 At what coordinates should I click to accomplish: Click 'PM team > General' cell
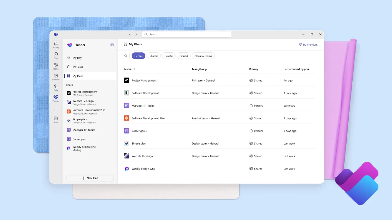click(203, 80)
